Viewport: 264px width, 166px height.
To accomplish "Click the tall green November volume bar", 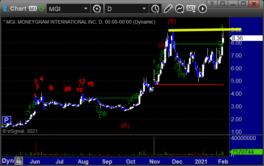I will click(154, 146).
